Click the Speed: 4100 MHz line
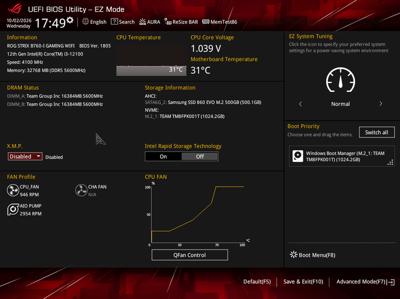This screenshot has width=400, height=299. click(x=25, y=62)
